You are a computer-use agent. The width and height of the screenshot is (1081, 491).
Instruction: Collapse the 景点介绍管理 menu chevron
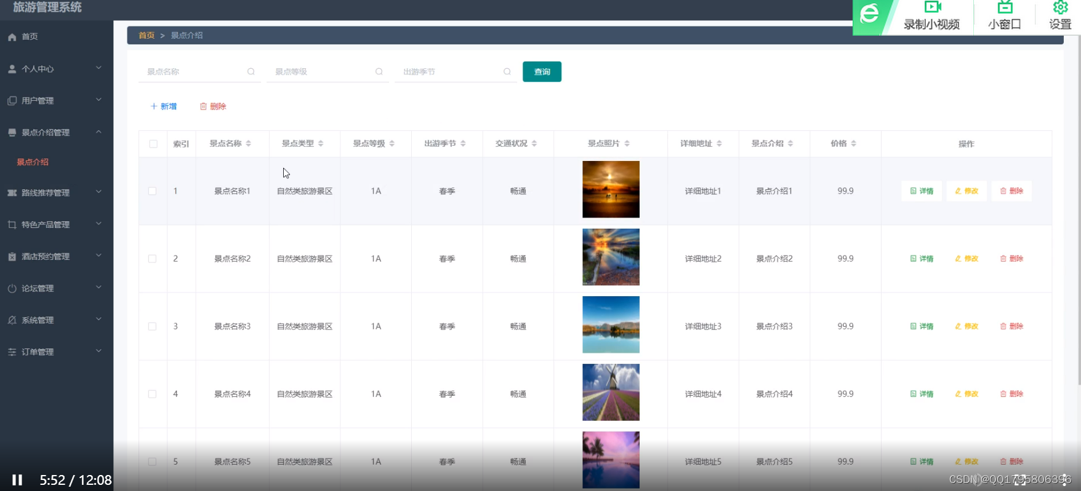(x=98, y=132)
